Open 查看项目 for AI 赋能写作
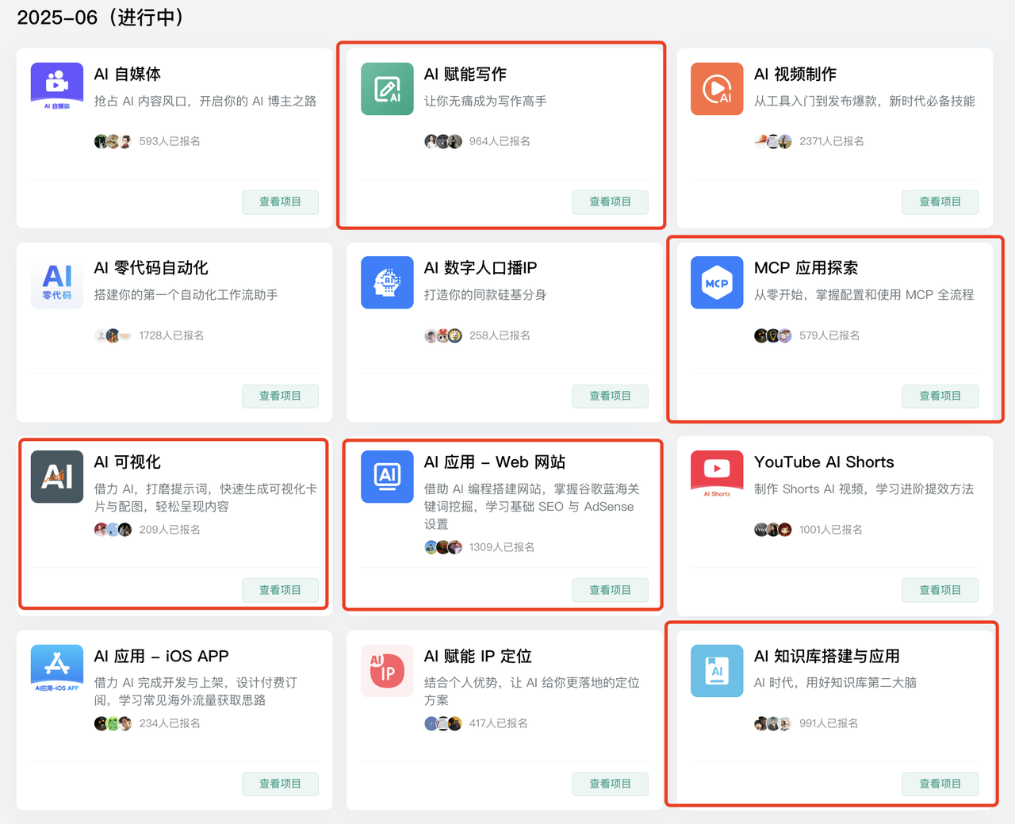 611,202
